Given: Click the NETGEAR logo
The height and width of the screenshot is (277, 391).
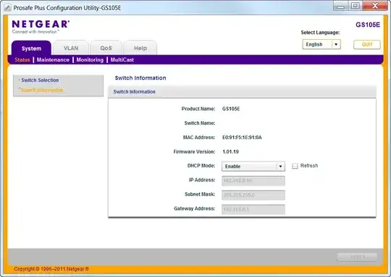Looking at the screenshot, I should tap(41, 27).
